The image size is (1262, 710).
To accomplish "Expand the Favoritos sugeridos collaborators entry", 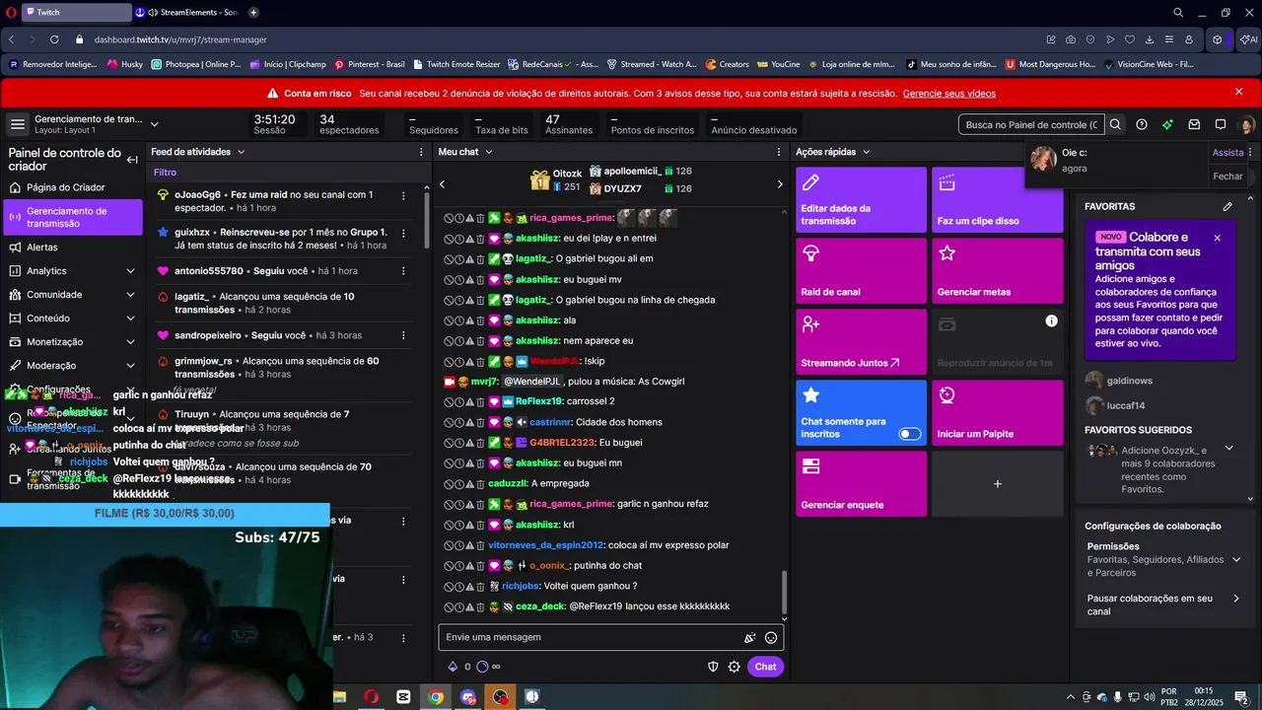I will pos(1228,449).
